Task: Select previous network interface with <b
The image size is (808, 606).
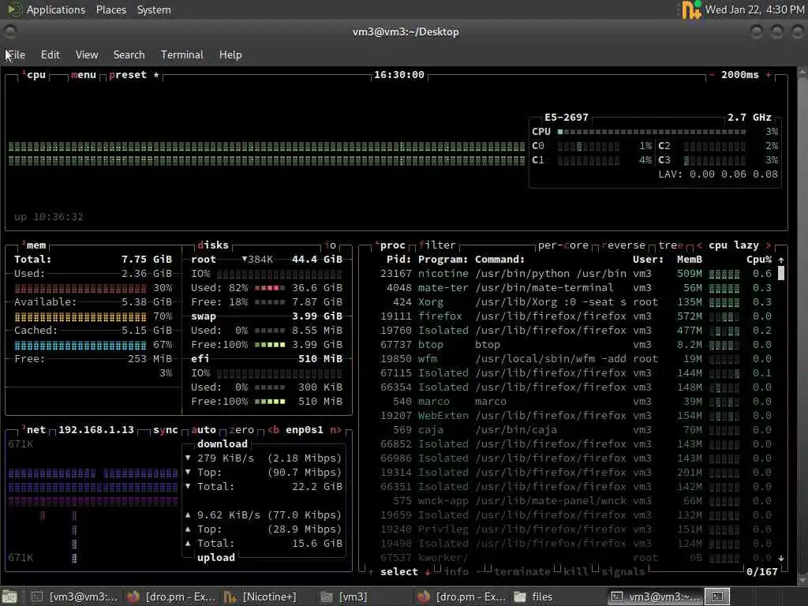Action: coord(273,430)
